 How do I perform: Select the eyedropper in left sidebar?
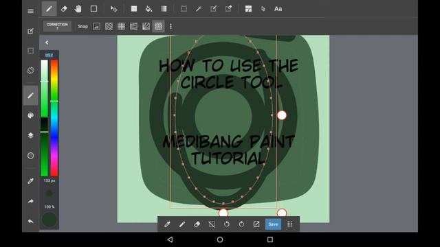pos(30,181)
